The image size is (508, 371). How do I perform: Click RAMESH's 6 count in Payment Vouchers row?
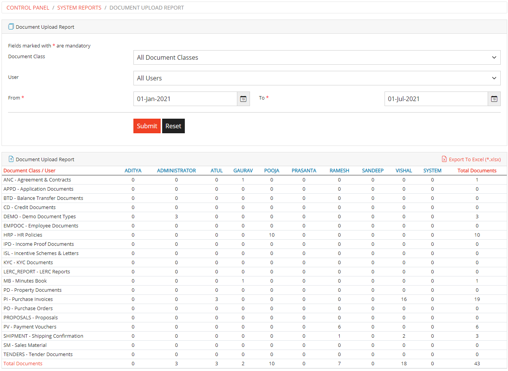[x=339, y=327]
